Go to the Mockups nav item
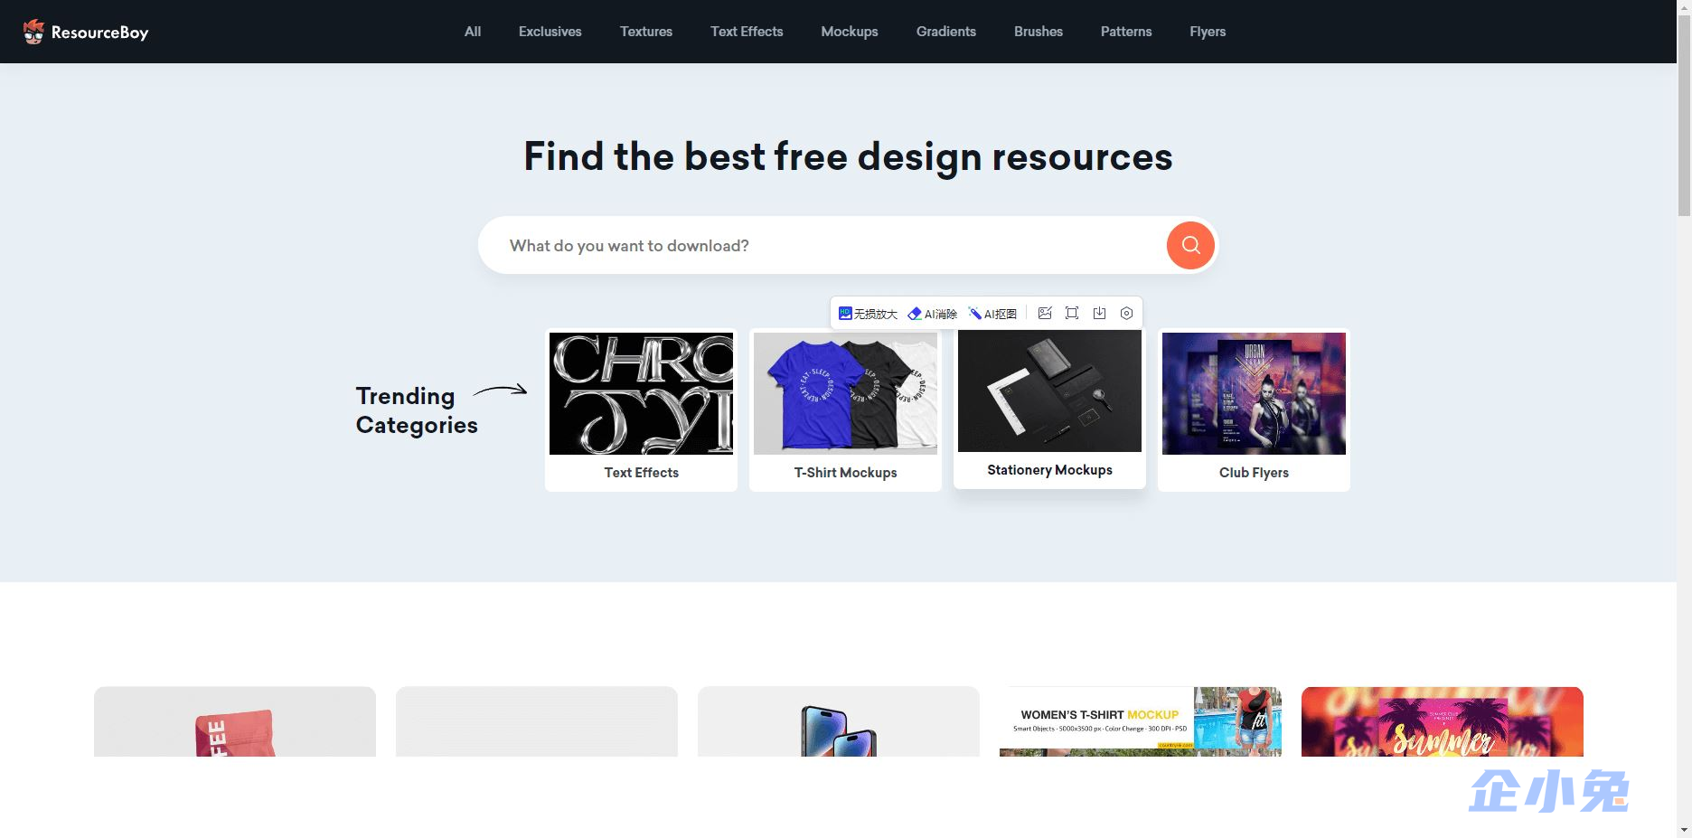Image resolution: width=1692 pixels, height=838 pixels. (850, 32)
